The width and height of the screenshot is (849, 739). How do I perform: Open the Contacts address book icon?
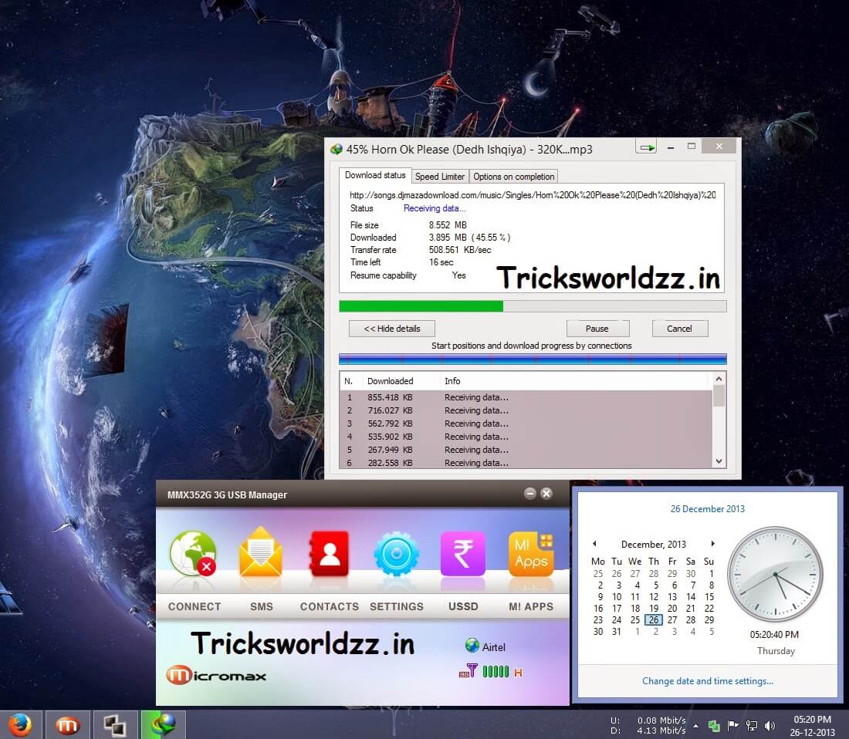pos(329,553)
